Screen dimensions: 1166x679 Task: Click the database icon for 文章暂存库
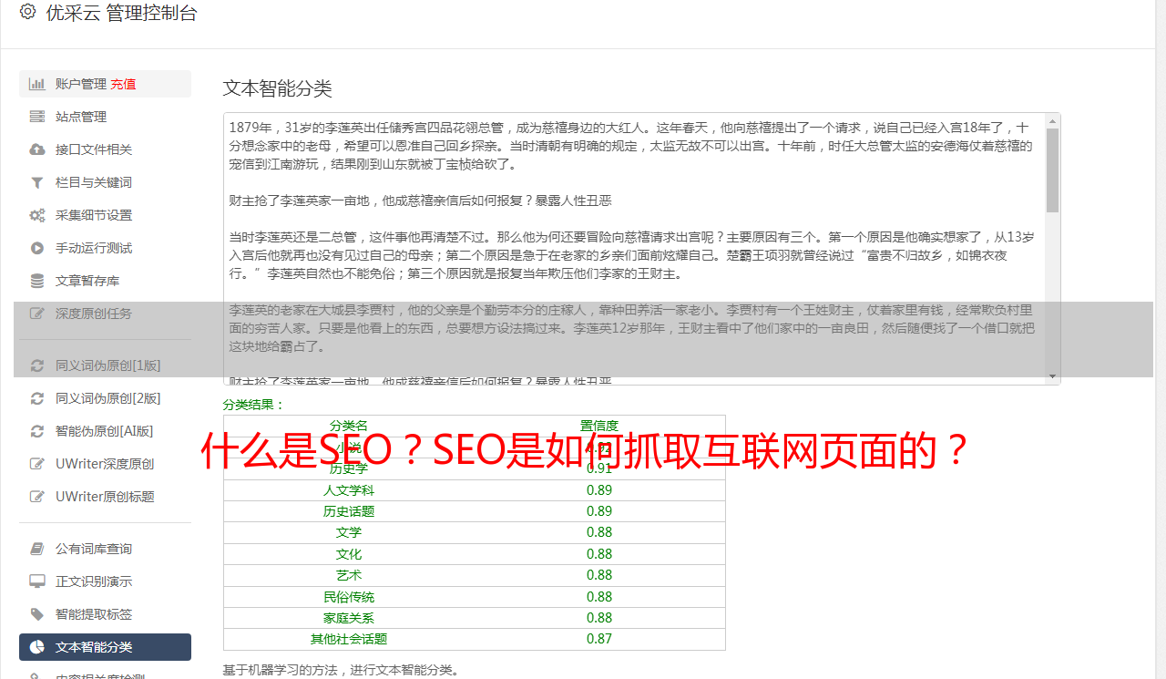point(37,281)
